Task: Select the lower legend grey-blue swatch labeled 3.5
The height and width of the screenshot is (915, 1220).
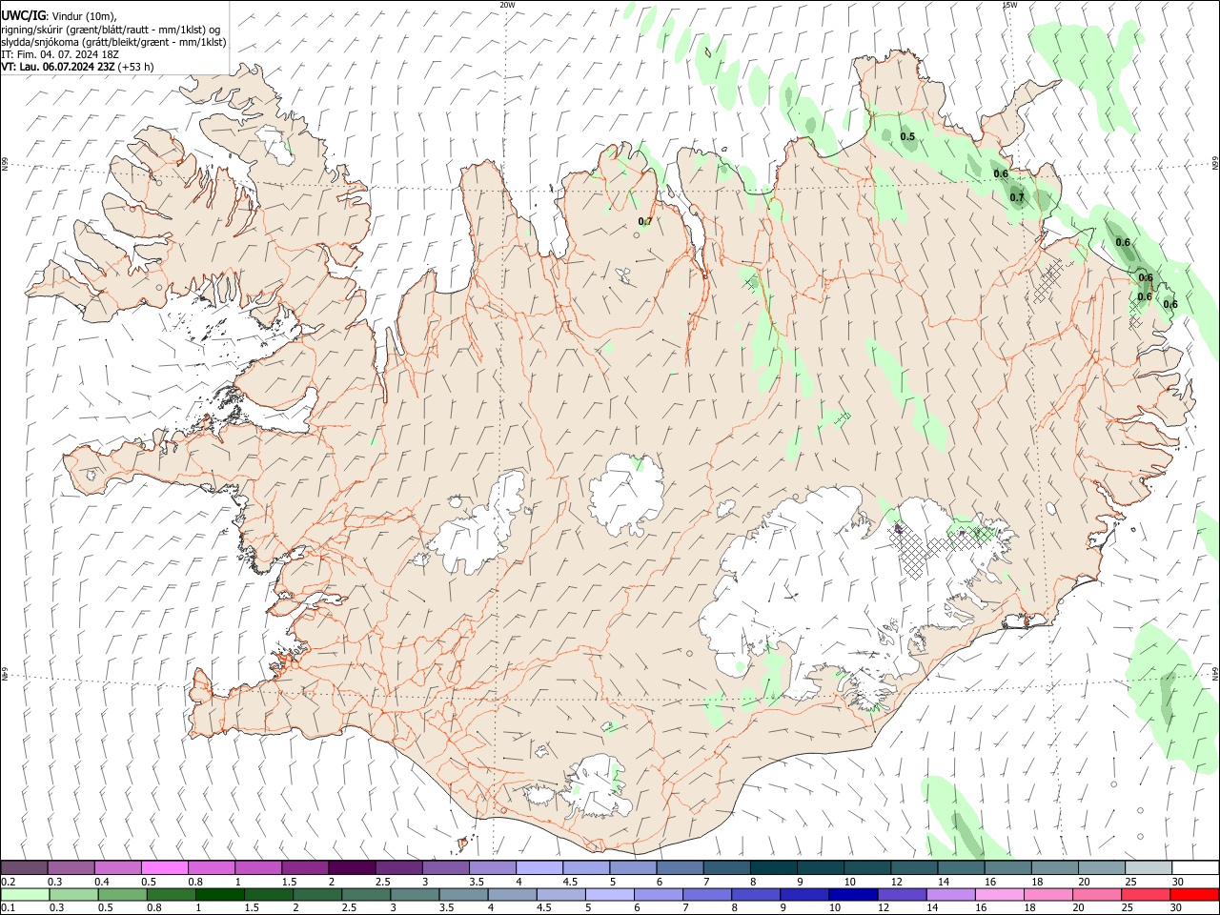Action: pyautogui.click(x=463, y=895)
